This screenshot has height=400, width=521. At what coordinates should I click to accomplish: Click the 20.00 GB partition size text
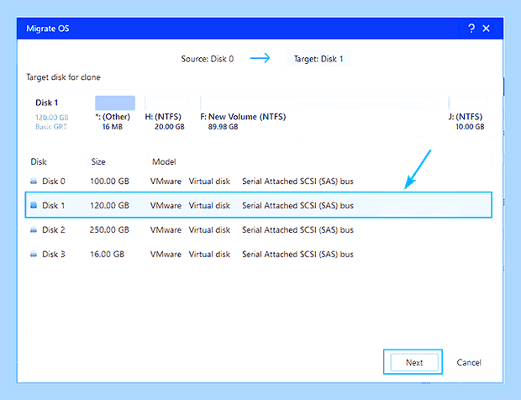point(169,127)
